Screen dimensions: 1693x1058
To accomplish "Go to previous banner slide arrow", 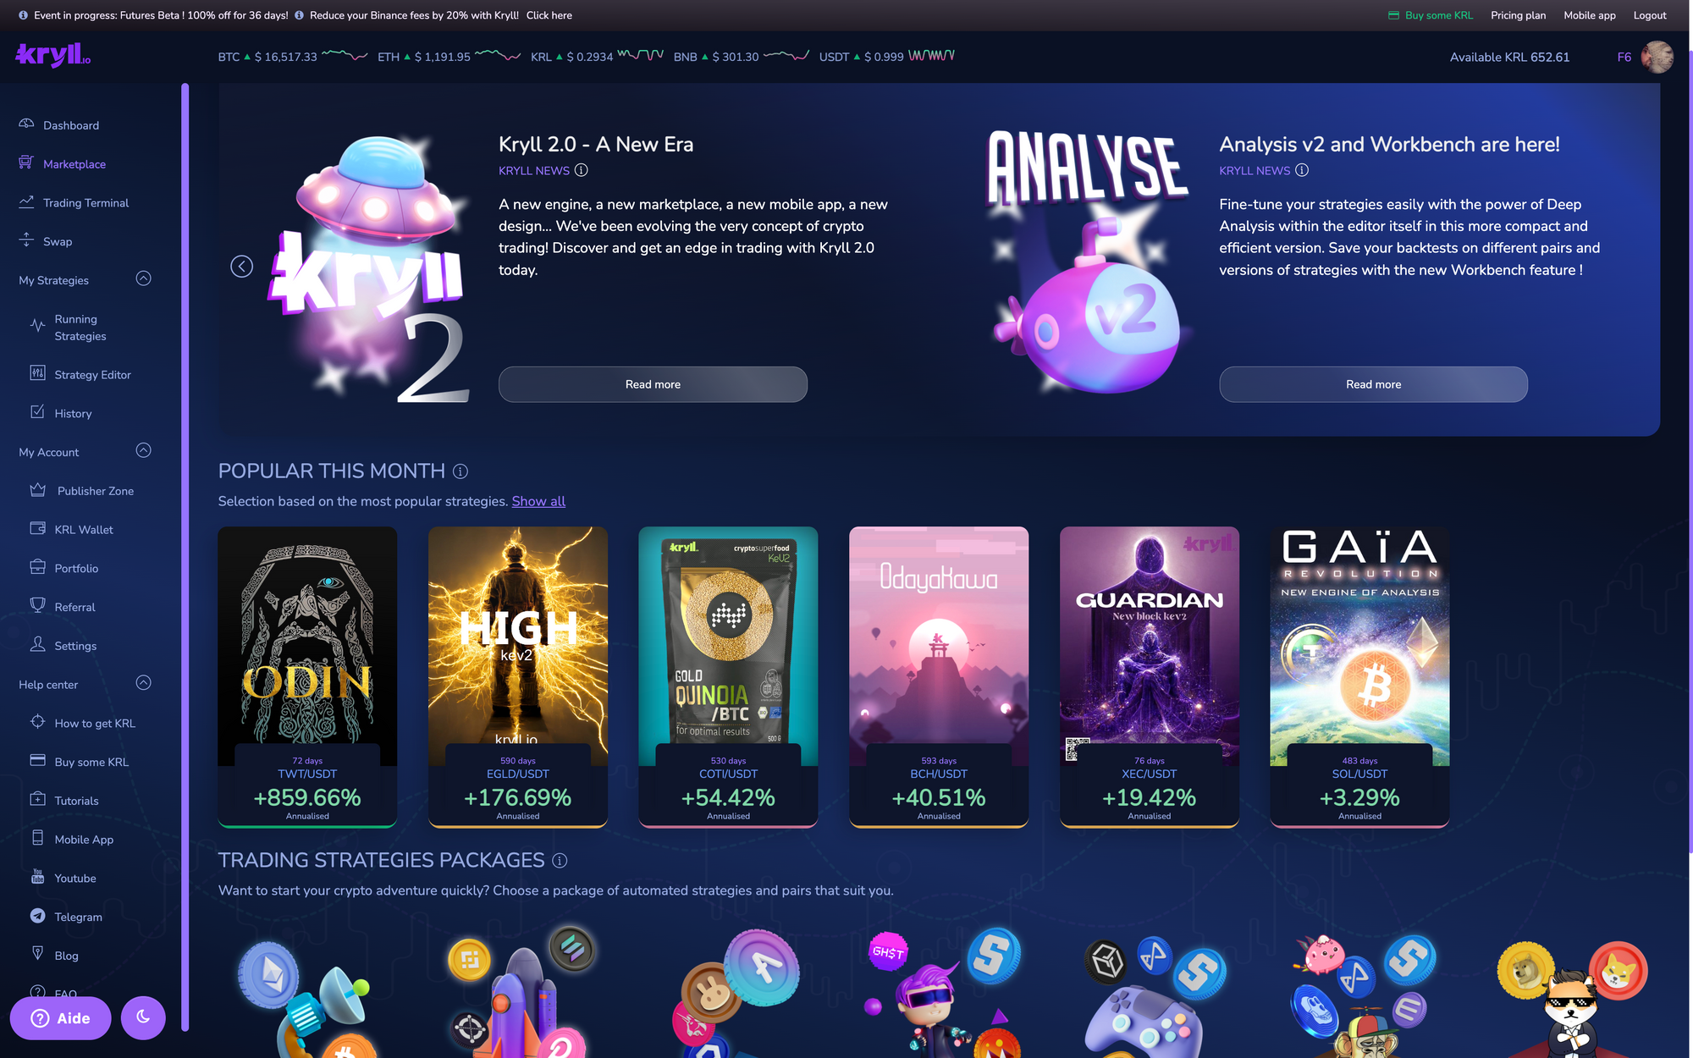I will click(242, 267).
